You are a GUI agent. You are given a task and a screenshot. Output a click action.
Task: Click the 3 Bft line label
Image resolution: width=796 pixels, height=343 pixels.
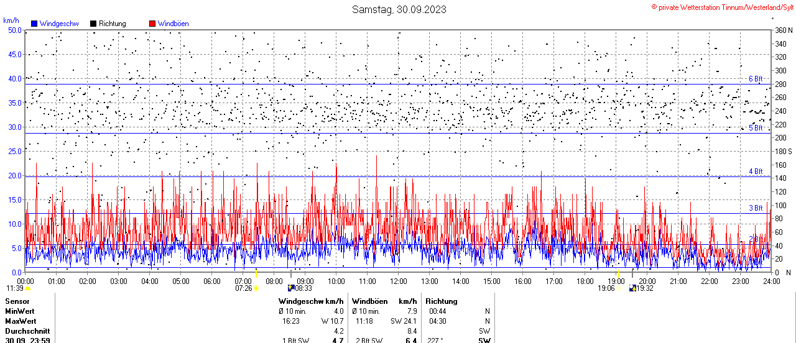click(756, 208)
